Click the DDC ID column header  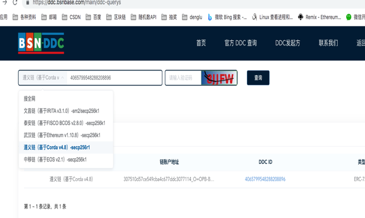click(265, 162)
